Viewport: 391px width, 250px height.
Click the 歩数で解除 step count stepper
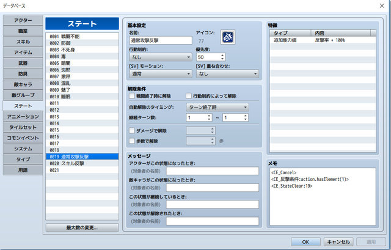point(201,141)
